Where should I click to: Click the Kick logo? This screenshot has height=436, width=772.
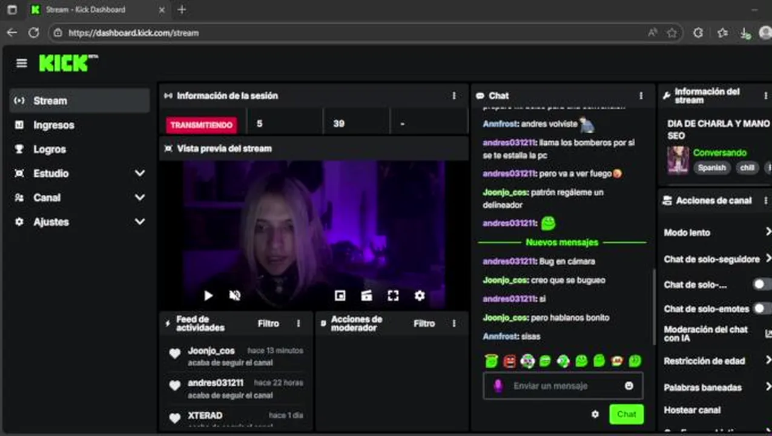click(68, 63)
